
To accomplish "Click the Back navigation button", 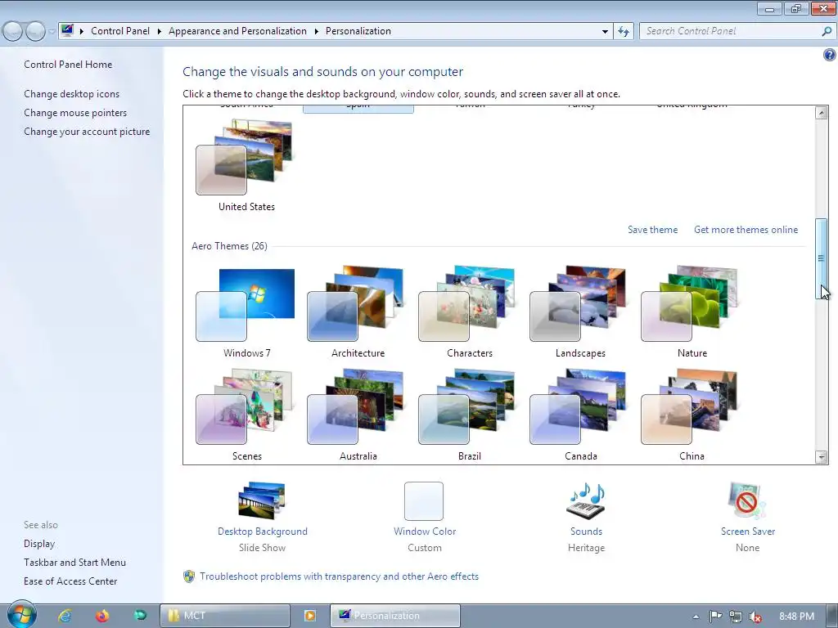I will 13,32.
